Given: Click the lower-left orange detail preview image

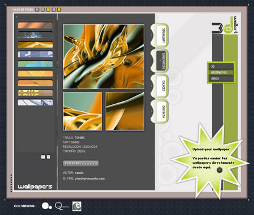Looking at the screenshot, I should [83, 111].
